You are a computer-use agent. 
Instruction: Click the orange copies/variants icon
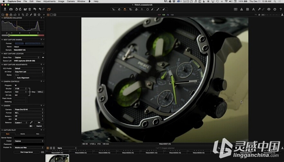(x=49, y=9)
